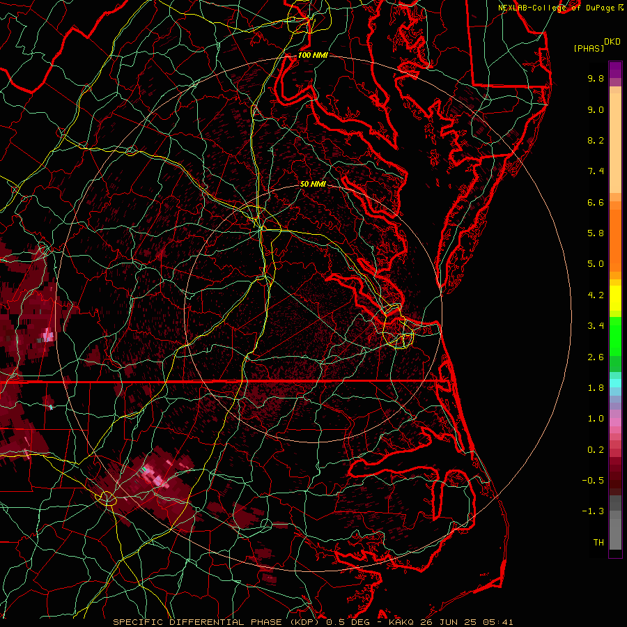The image size is (627, 627).
Task: Click the cyan color bar segment
Action: click(615, 383)
